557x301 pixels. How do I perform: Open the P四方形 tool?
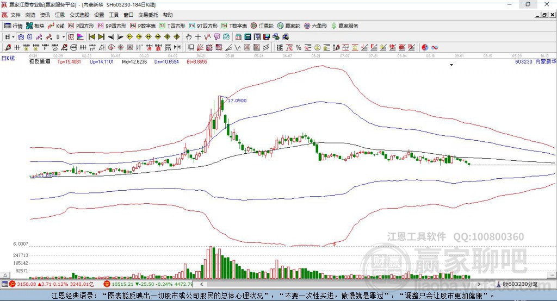(x=81, y=26)
